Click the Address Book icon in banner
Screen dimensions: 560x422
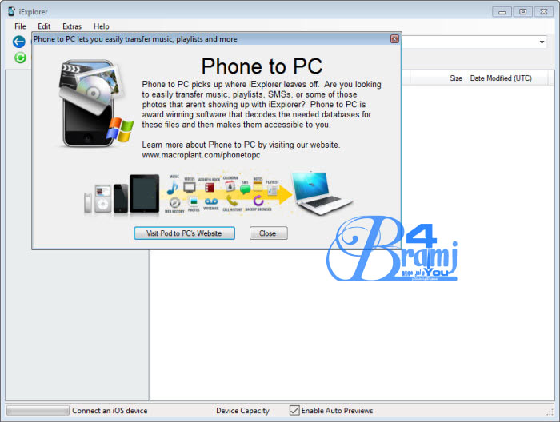pos(210,187)
